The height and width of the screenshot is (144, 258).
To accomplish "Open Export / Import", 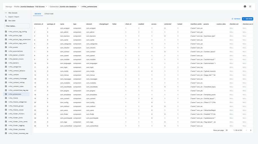I will coord(14,17).
